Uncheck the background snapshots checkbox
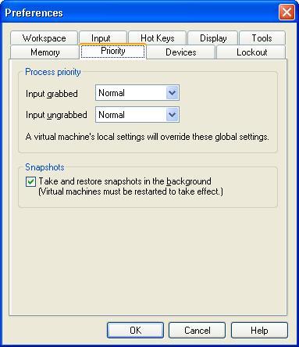Image resolution: width=299 pixels, height=347 pixels. [30, 181]
